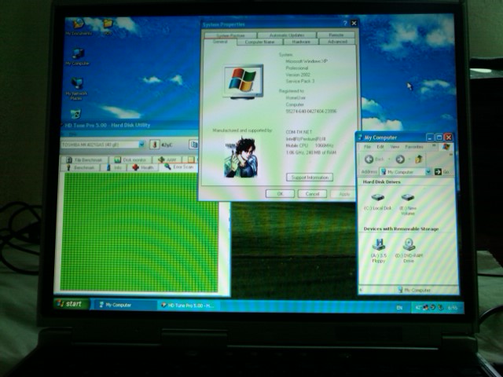The height and width of the screenshot is (377, 503).
Task: Expand the Address bar dropdown in My Computer
Action: [428, 172]
